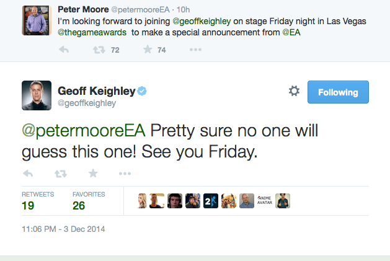View the list of 26 favorites
The height and width of the screenshot is (261, 390).
(89, 201)
